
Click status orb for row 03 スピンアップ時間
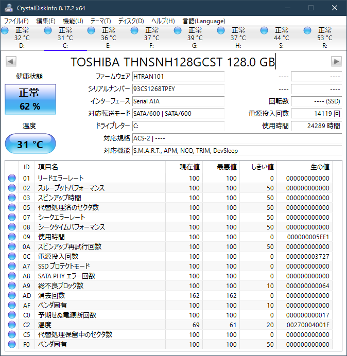[12, 198]
